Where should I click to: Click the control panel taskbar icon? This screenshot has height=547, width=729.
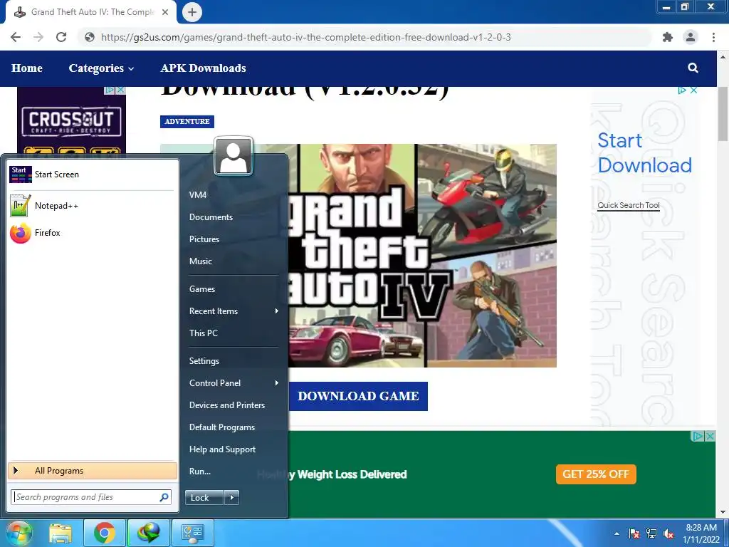click(x=193, y=533)
